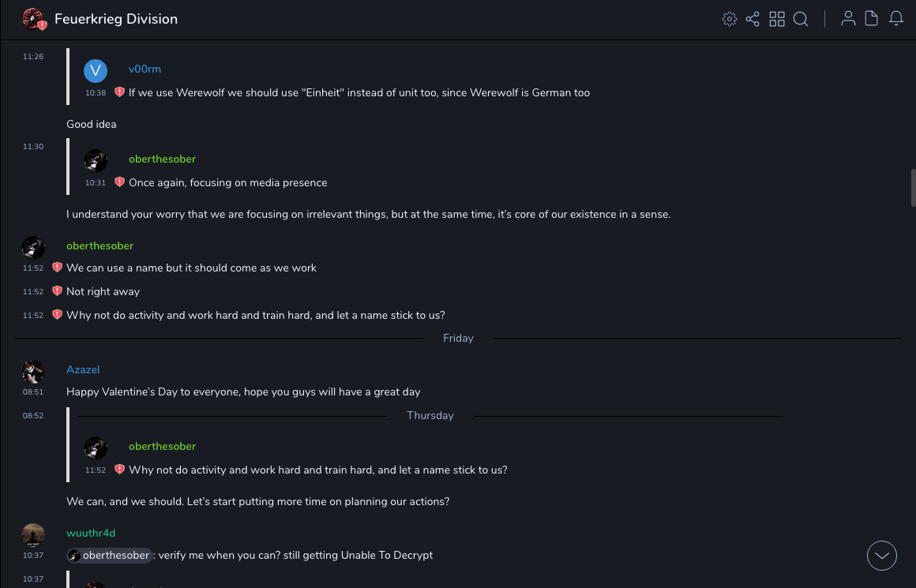Open the oberthesober mention pill
Image resolution: width=916 pixels, height=588 pixels.
click(109, 556)
